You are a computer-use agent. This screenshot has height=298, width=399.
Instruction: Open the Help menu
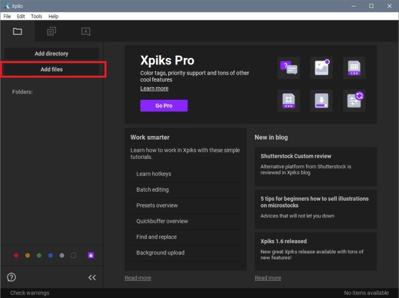pos(54,16)
